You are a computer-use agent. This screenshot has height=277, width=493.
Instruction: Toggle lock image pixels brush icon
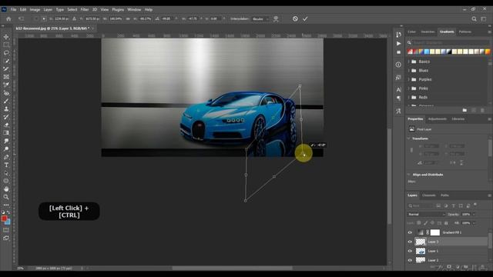pyautogui.click(x=425, y=223)
